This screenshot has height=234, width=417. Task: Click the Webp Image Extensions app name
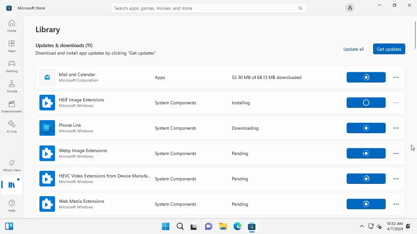pos(83,150)
